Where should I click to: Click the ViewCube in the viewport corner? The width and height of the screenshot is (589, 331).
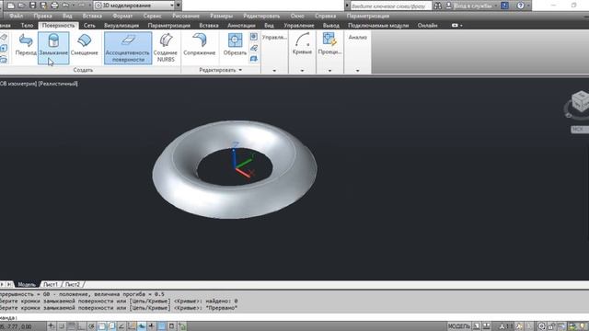[581, 101]
